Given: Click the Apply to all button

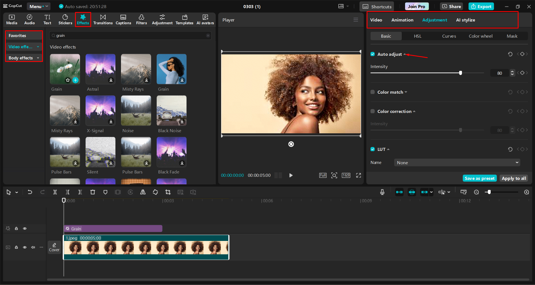Looking at the screenshot, I should click(514, 178).
